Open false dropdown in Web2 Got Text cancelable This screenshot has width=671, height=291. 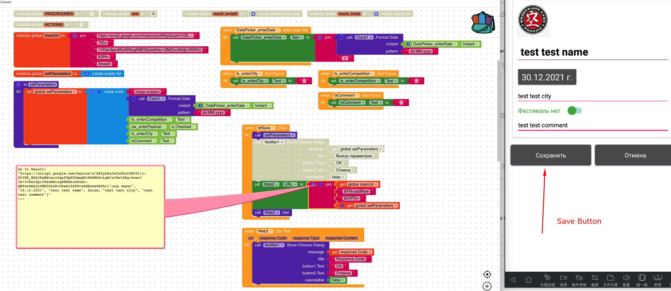point(338,280)
